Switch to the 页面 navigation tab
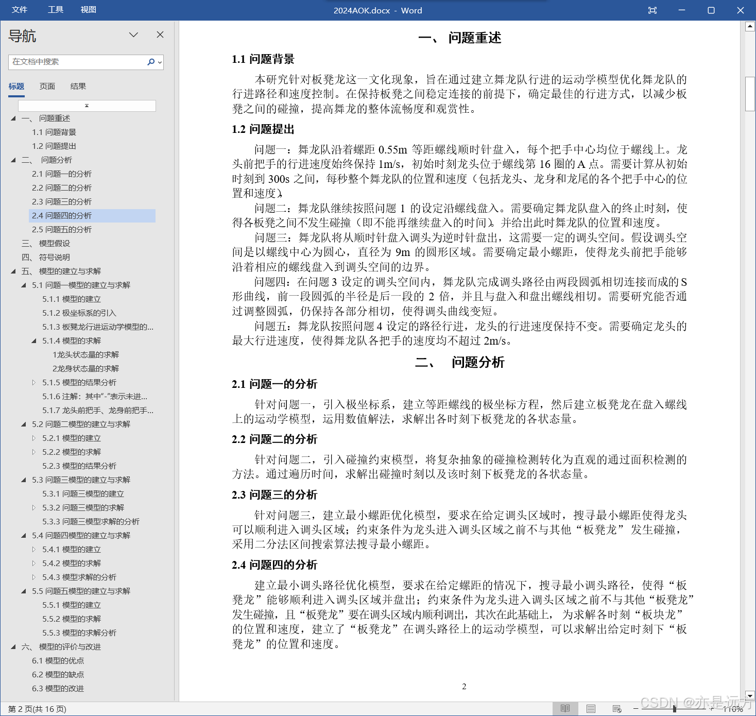This screenshot has height=716, width=756. (x=47, y=86)
